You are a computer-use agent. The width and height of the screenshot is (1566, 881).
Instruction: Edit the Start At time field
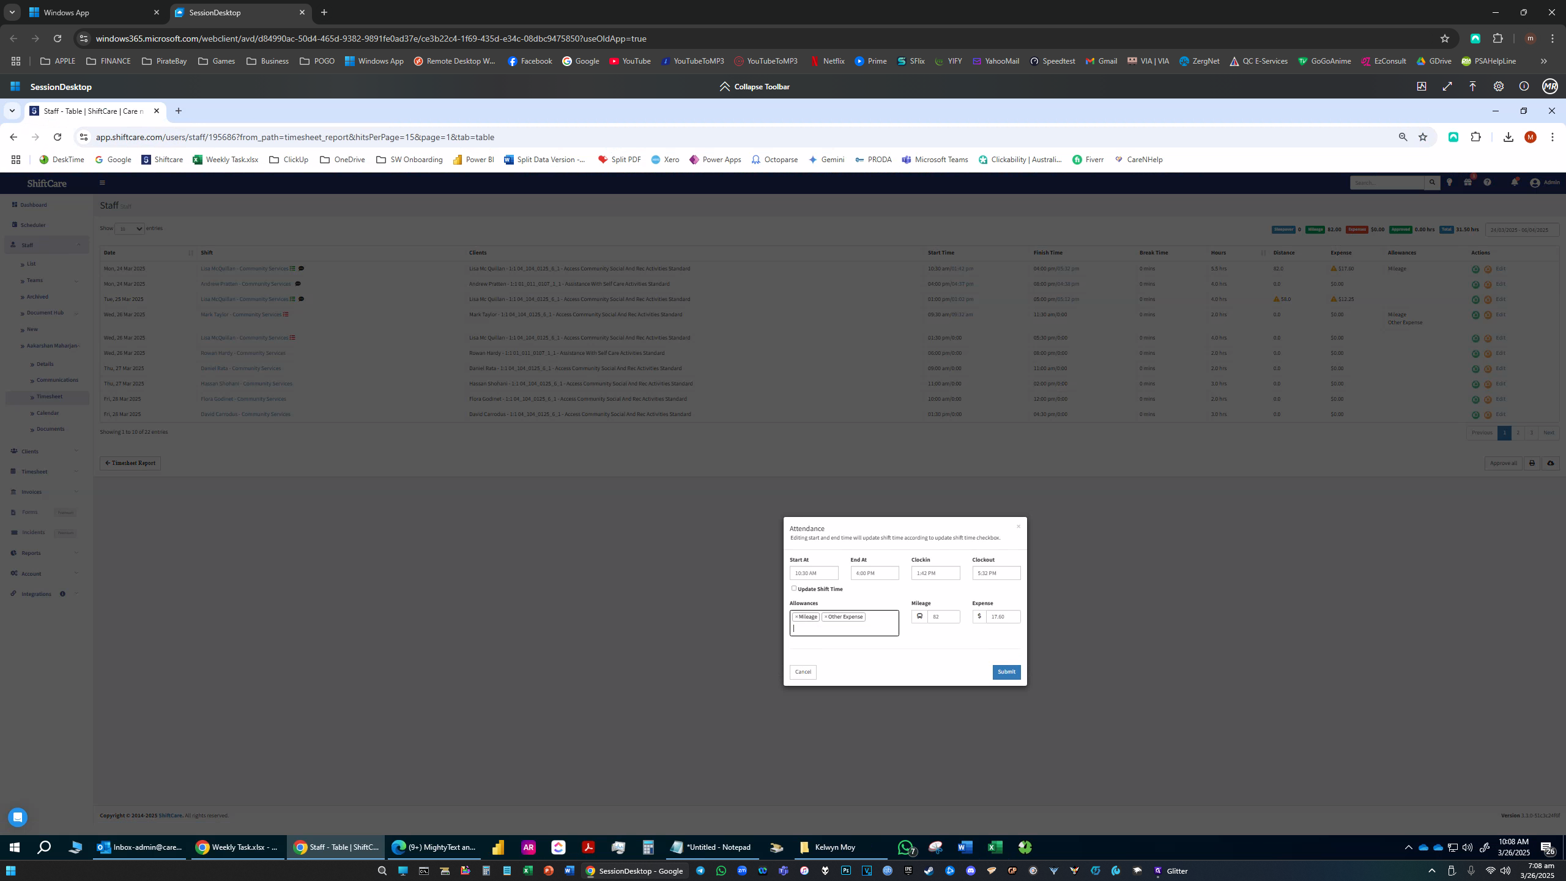click(814, 573)
